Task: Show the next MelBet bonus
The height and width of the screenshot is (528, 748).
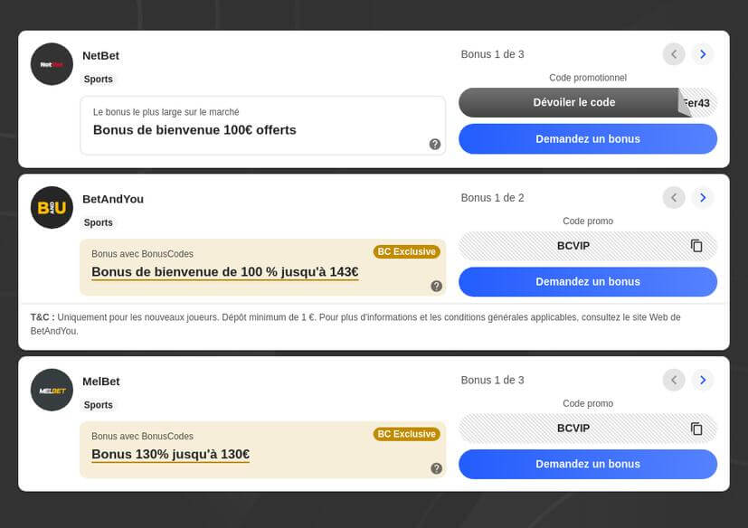Action: tap(703, 380)
